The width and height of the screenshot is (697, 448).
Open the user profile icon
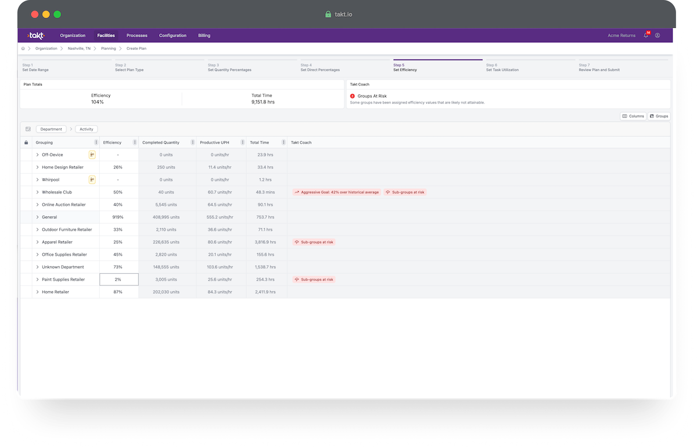[x=658, y=35]
